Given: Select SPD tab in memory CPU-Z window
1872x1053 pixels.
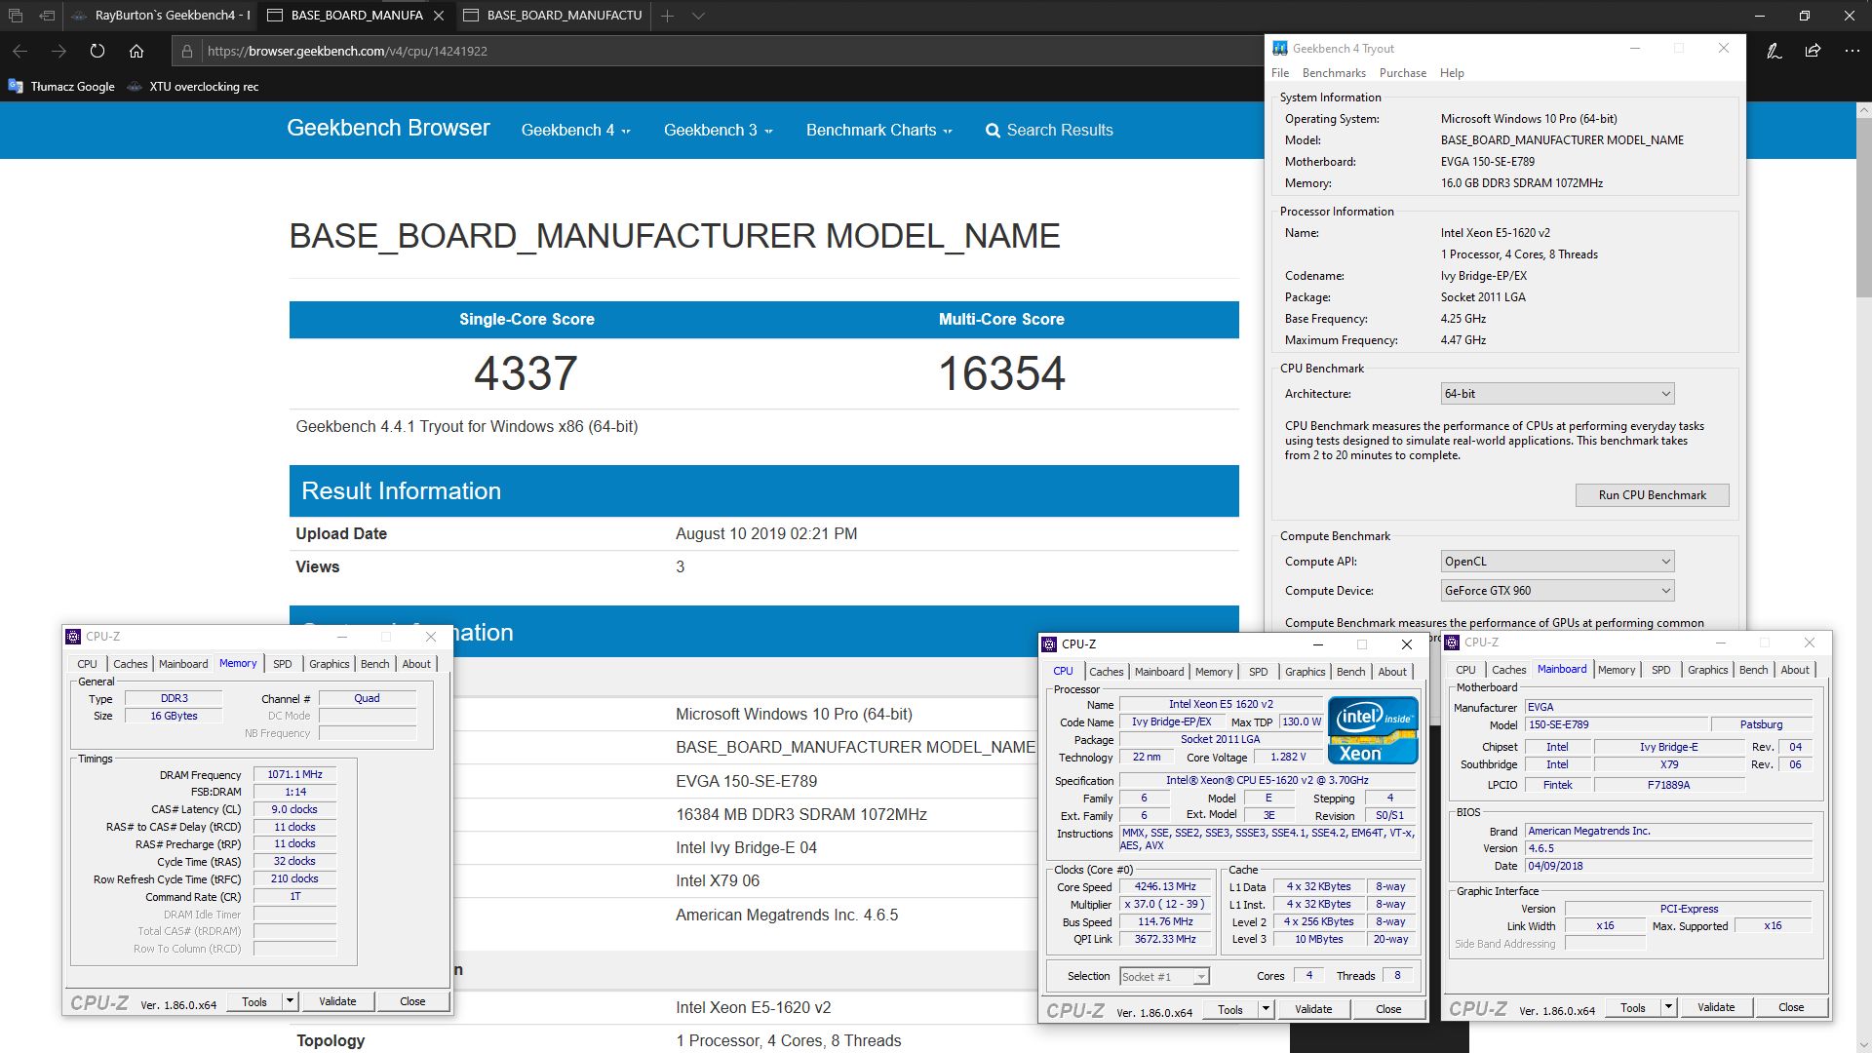Looking at the screenshot, I should coord(282,664).
